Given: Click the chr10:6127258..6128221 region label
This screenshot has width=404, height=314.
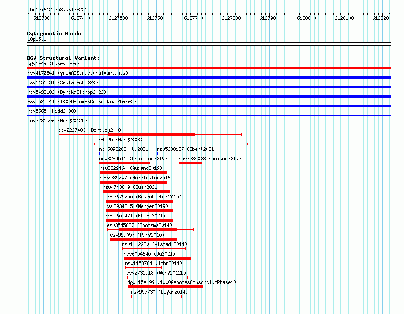Looking at the screenshot, I should (57, 10).
